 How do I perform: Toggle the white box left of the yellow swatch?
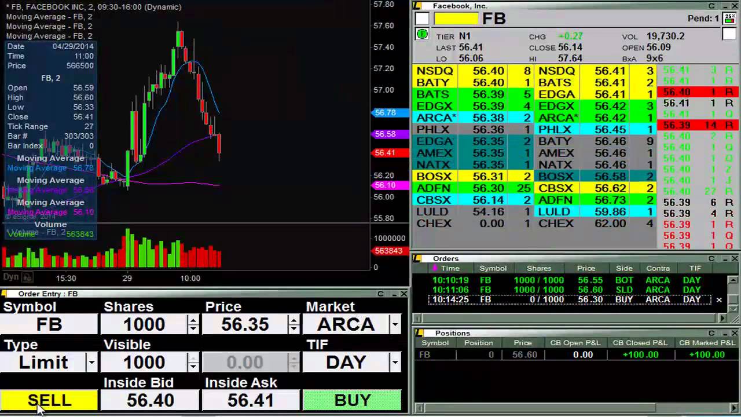pyautogui.click(x=422, y=19)
